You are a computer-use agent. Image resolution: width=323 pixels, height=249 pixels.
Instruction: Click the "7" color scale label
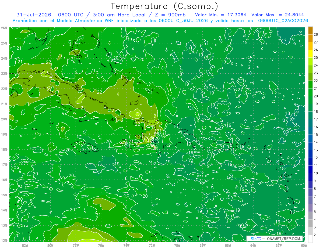pos(315,196)
